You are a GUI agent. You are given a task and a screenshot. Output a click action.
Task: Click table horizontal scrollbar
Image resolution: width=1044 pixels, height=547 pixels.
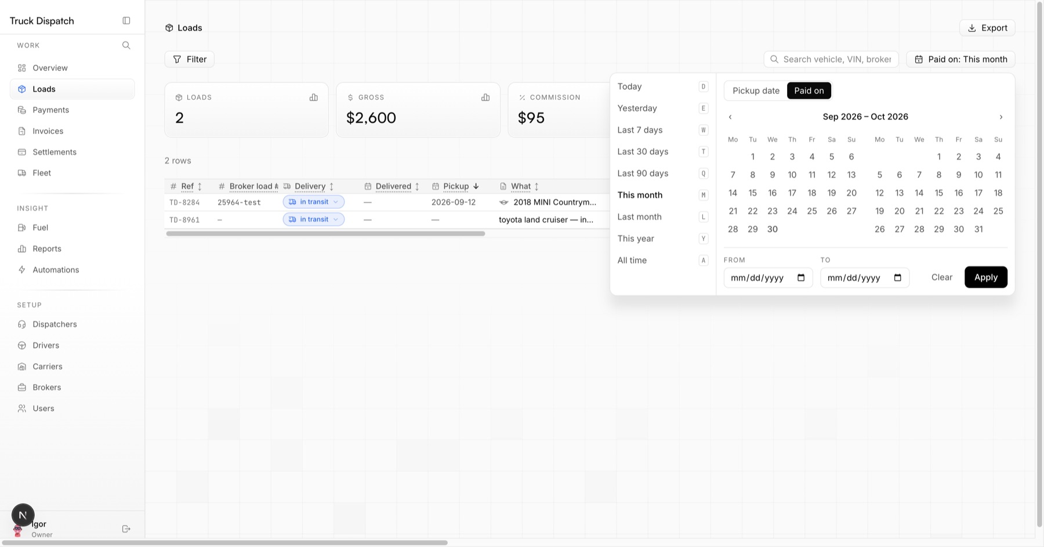click(325, 234)
